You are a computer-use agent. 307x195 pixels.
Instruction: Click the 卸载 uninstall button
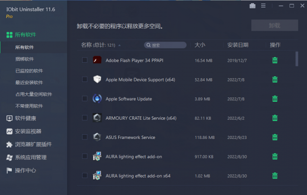(x=275, y=25)
